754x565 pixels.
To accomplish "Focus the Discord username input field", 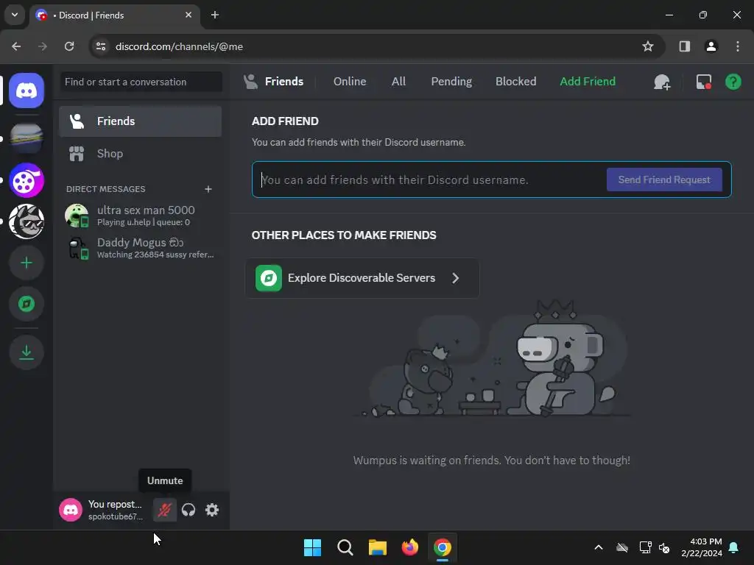I will (x=430, y=180).
